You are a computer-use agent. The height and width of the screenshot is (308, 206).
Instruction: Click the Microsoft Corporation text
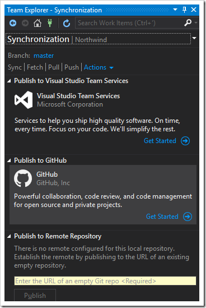70,104
